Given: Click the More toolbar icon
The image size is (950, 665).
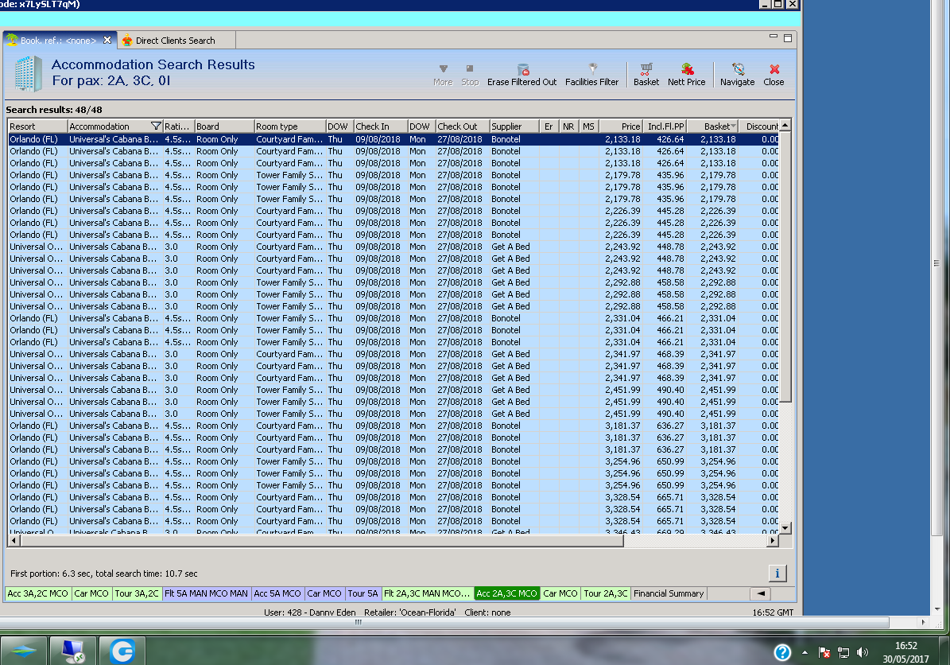Looking at the screenshot, I should point(443,75).
